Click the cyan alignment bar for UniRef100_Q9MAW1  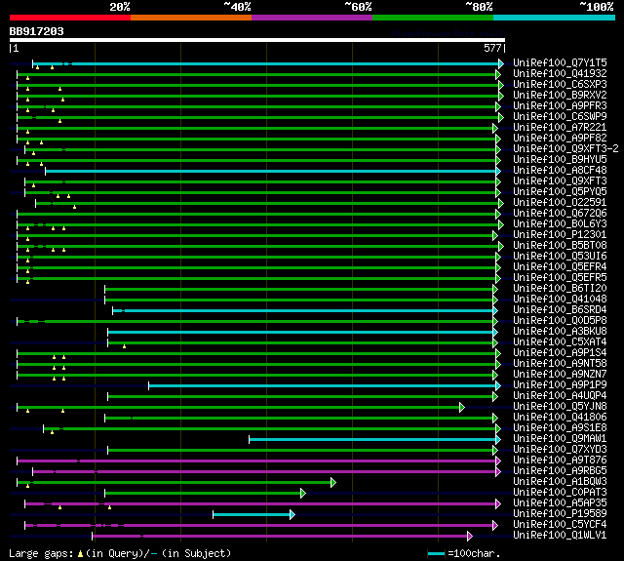tap(372, 440)
